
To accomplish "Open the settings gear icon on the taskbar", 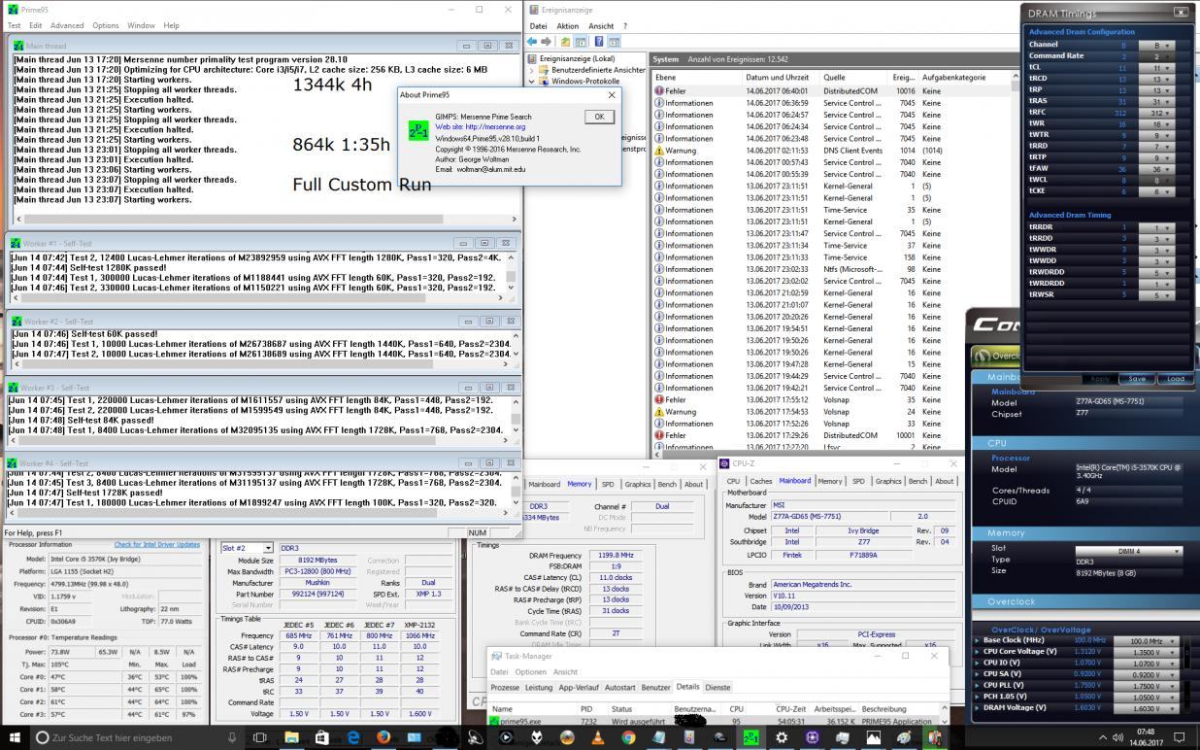I will (782, 737).
